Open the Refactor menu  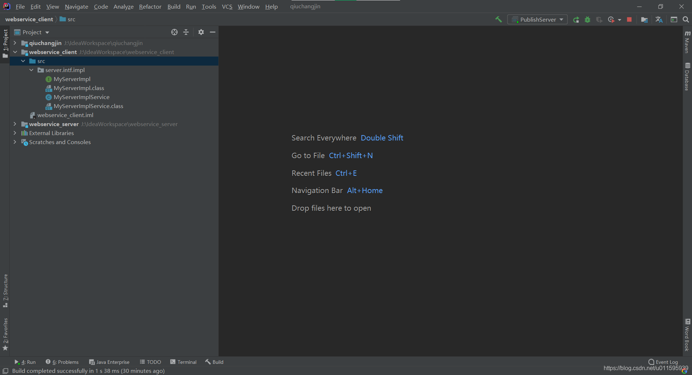pos(150,6)
